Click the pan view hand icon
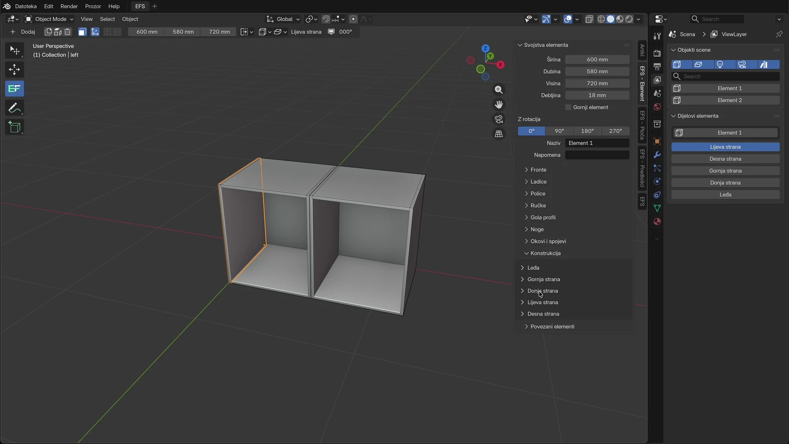 click(x=499, y=105)
